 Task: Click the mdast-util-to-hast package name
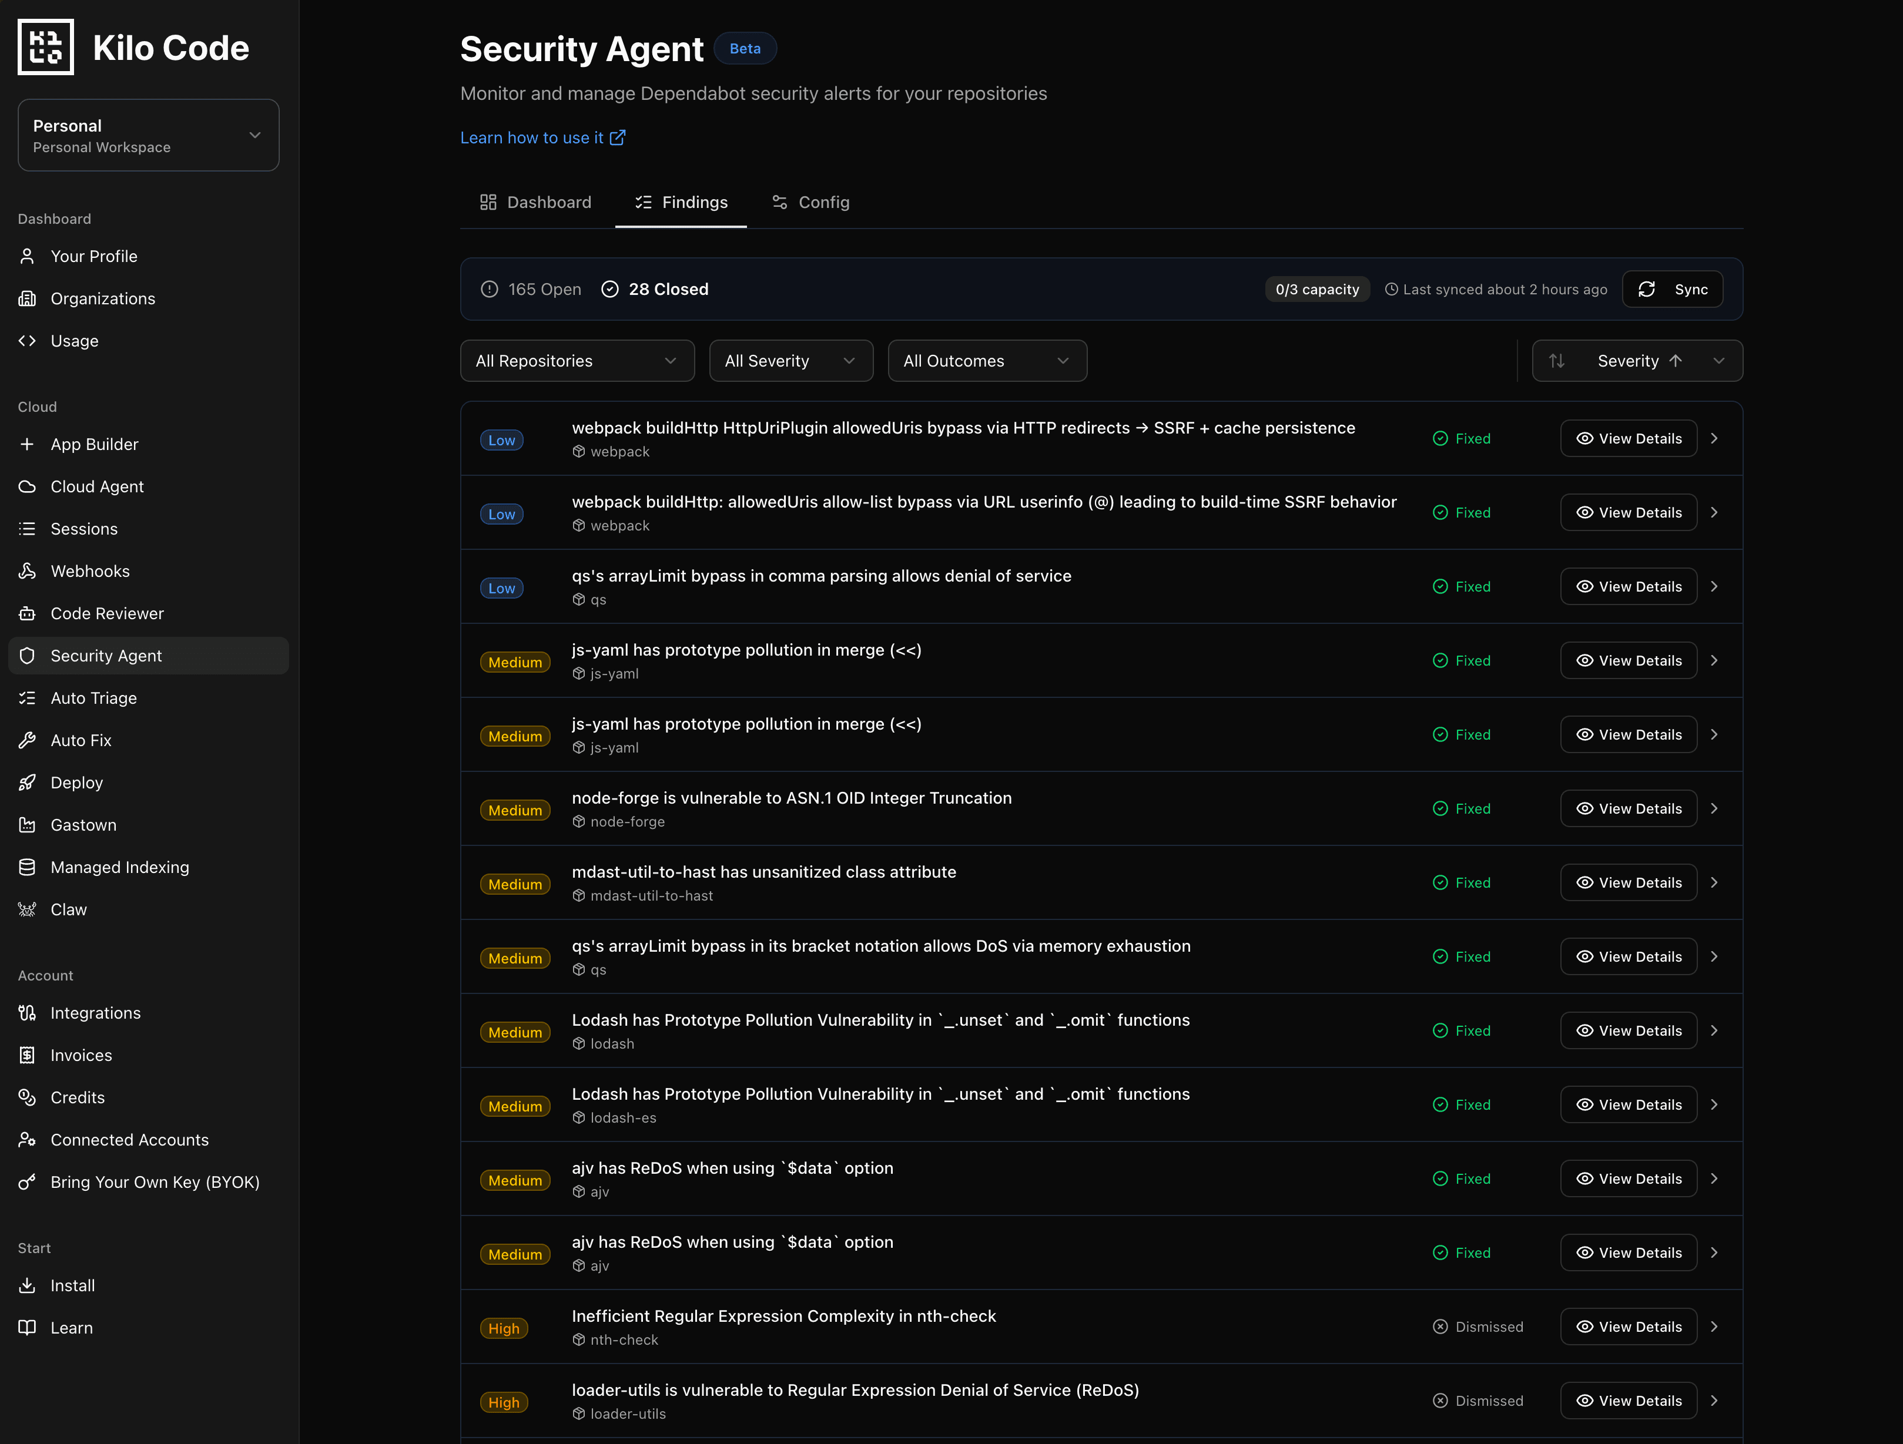[x=651, y=895]
